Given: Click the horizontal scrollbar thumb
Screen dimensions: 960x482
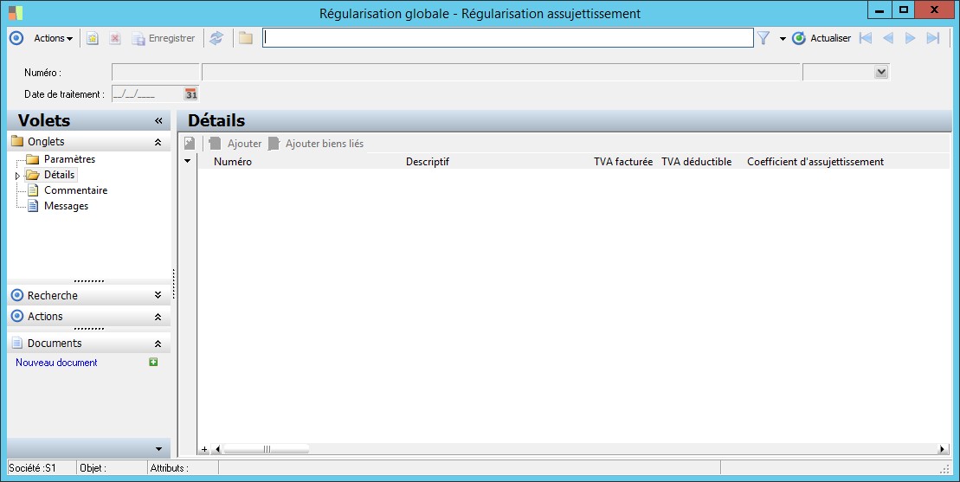Looking at the screenshot, I should tap(267, 449).
